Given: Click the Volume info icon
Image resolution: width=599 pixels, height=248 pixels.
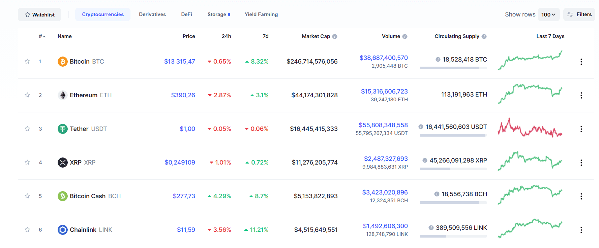Looking at the screenshot, I should pos(405,36).
